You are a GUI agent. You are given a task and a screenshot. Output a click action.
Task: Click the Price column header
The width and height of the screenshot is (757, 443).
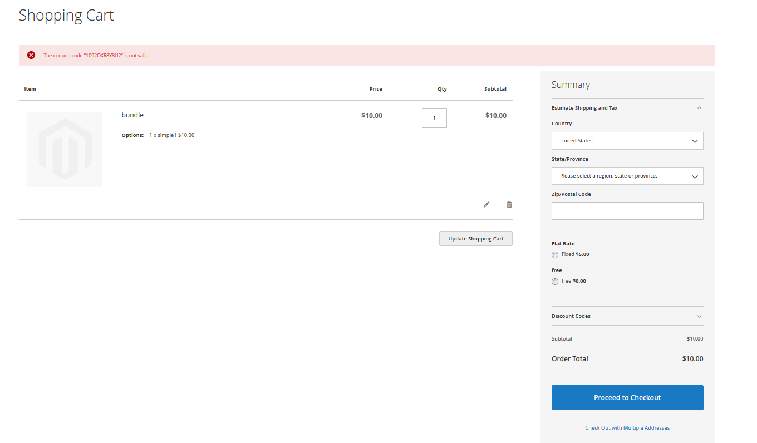tap(376, 89)
